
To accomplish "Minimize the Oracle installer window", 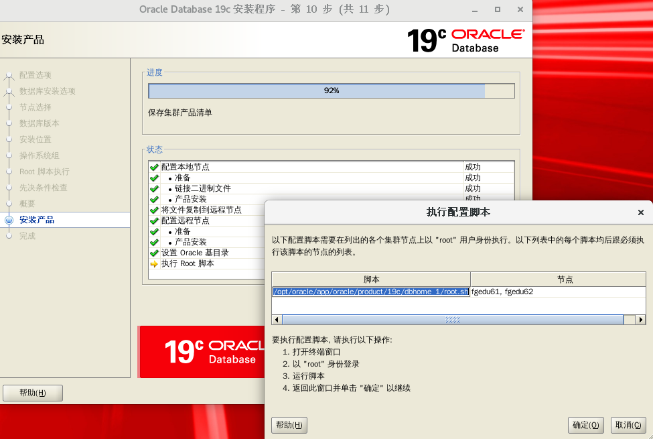I will pos(475,9).
